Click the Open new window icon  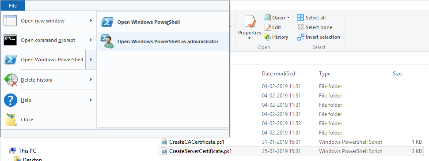click(x=10, y=21)
